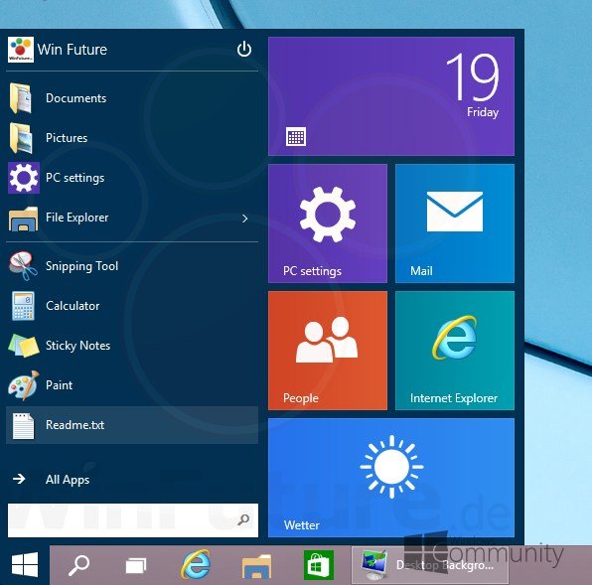This screenshot has width=592, height=585.
Task: Open the Mail live tile
Action: (455, 223)
